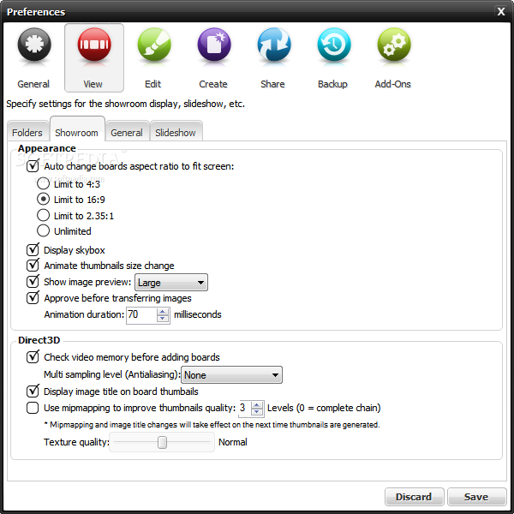
Task: Select Limit to 4:3 radio button
Action: pos(44,183)
